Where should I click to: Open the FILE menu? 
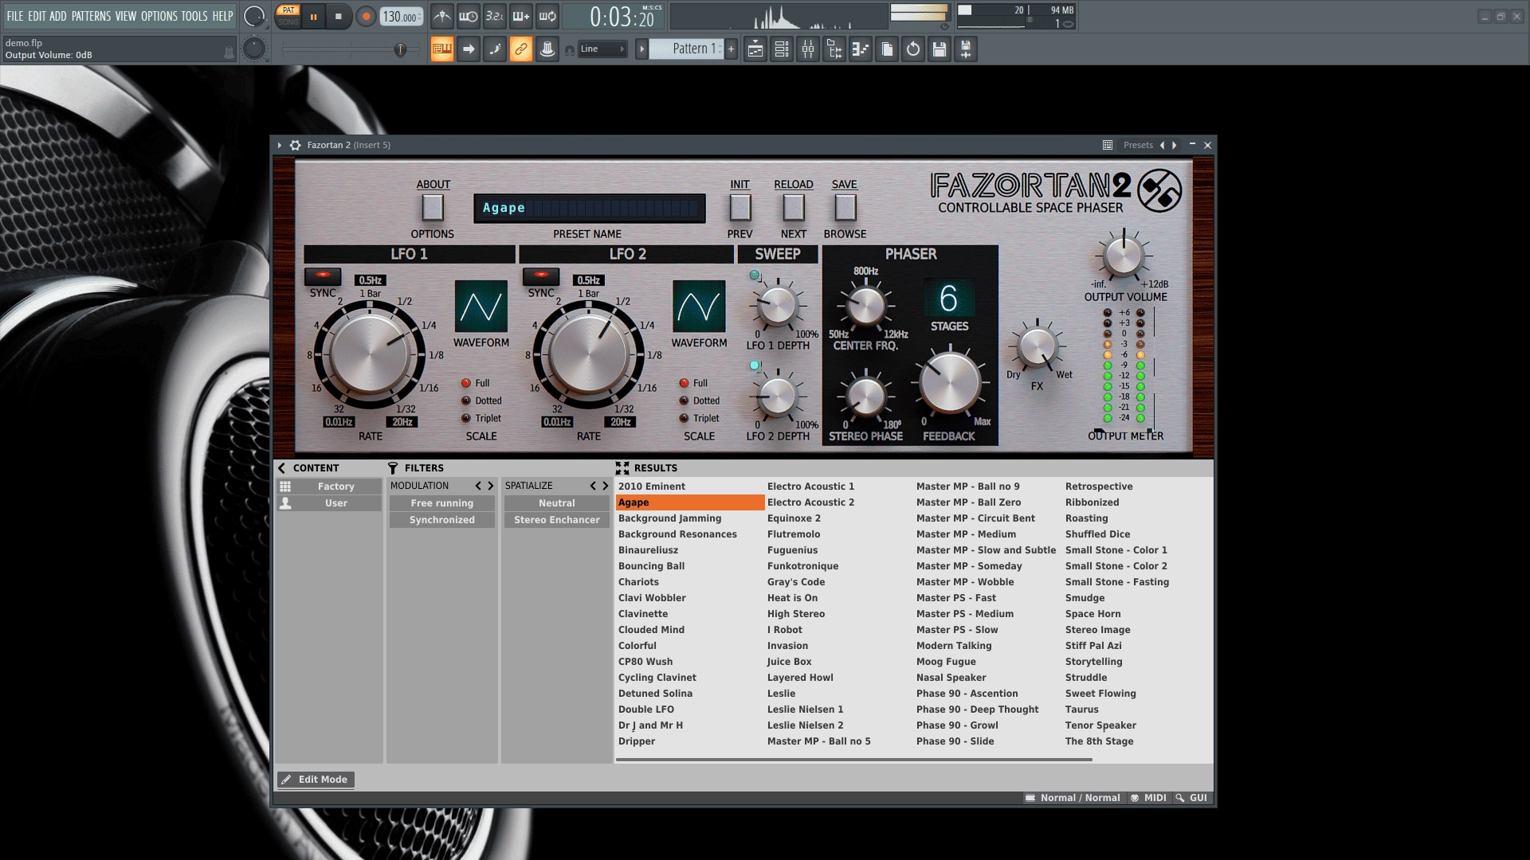(15, 16)
